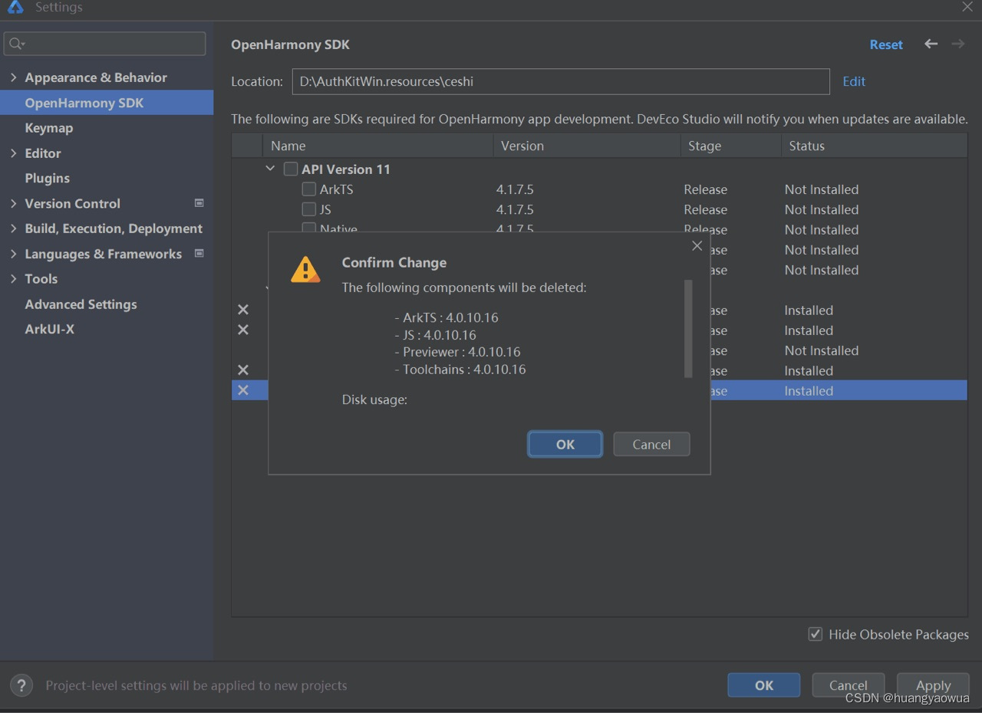Click '- ArkTS : 4.0.10.16' text in dialog
This screenshot has height=713, width=982.
pos(447,317)
